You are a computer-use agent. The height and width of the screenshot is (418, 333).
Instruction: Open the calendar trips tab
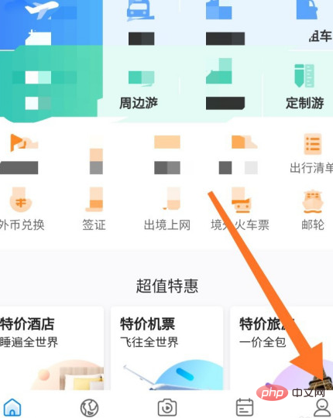245,407
